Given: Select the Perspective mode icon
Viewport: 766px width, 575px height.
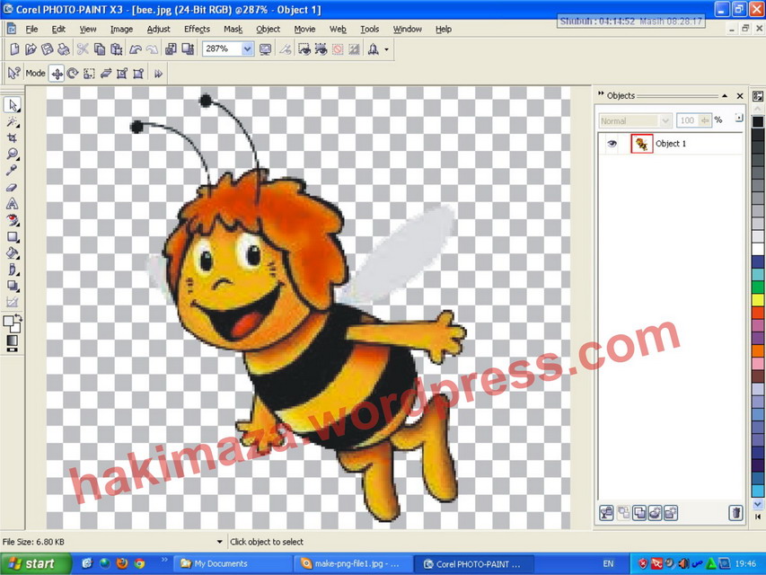Looking at the screenshot, I should point(138,74).
